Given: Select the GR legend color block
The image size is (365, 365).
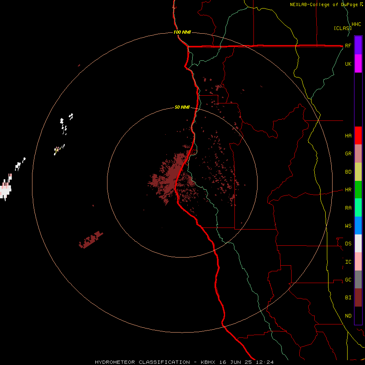Looking at the screenshot, I should click(358, 154).
